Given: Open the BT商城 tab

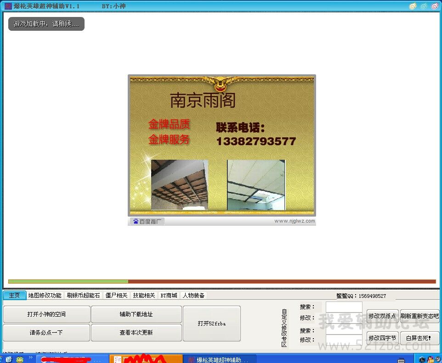Looking at the screenshot, I should [x=169, y=296].
